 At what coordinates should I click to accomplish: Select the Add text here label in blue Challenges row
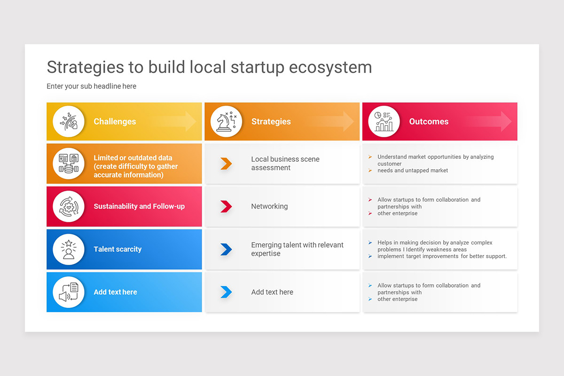point(115,292)
